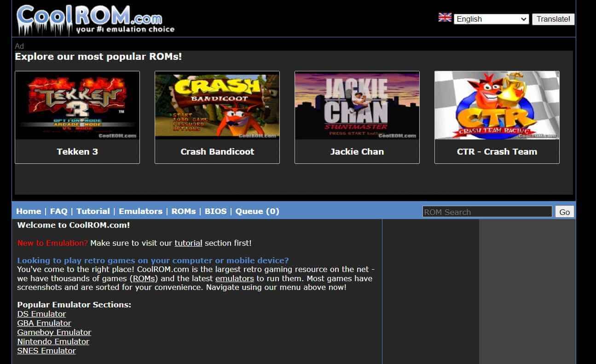
Task: Click inside the ROM Search field
Action: point(487,211)
